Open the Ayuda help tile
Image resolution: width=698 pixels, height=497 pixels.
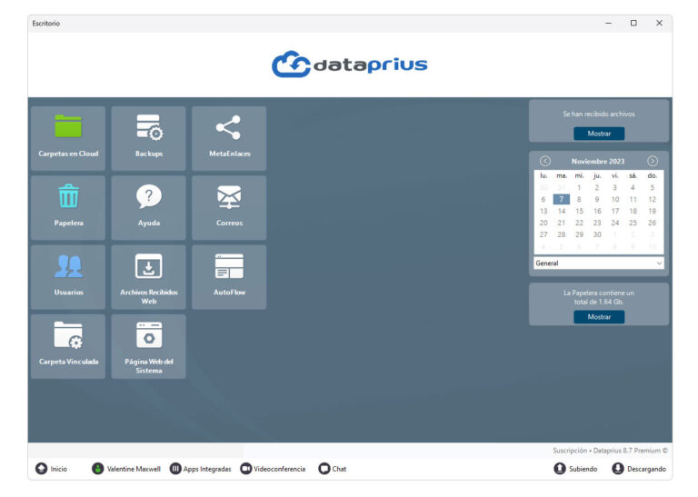point(149,207)
